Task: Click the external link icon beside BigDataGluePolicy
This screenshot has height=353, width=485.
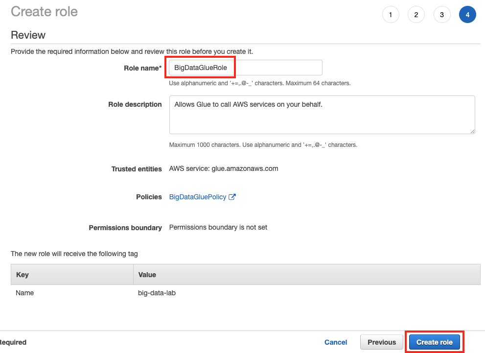Action: click(232, 197)
